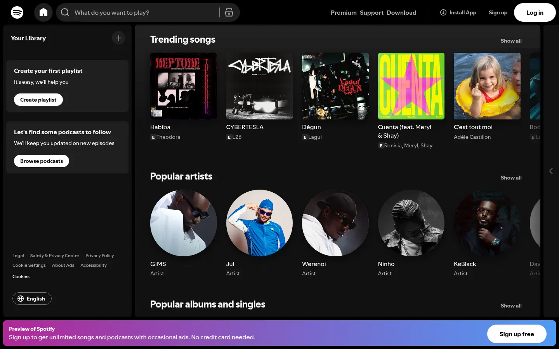
Task: Open Safety & Privacy Center link
Action: pos(55,256)
